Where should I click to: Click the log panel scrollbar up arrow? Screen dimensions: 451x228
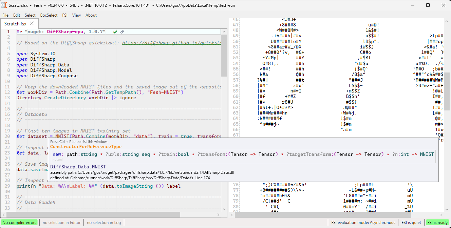point(447,21)
